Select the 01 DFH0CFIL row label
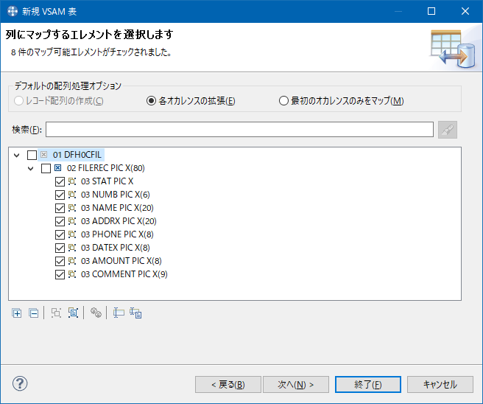This screenshot has width=483, height=404. coord(77,155)
